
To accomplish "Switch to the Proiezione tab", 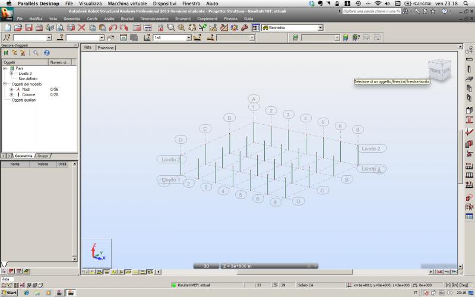I will click(x=106, y=48).
